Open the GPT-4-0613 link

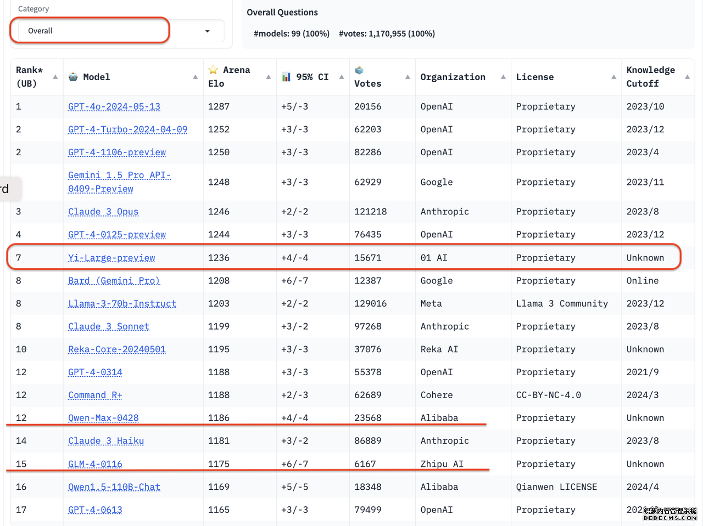95,510
